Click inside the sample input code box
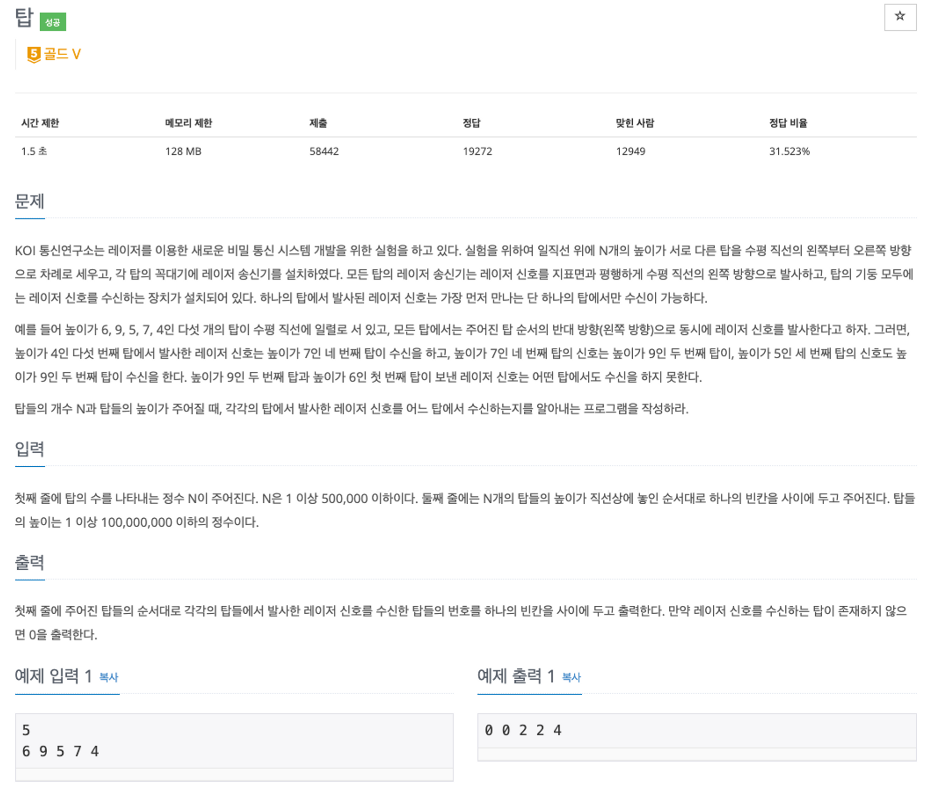The image size is (936, 786). [234, 741]
